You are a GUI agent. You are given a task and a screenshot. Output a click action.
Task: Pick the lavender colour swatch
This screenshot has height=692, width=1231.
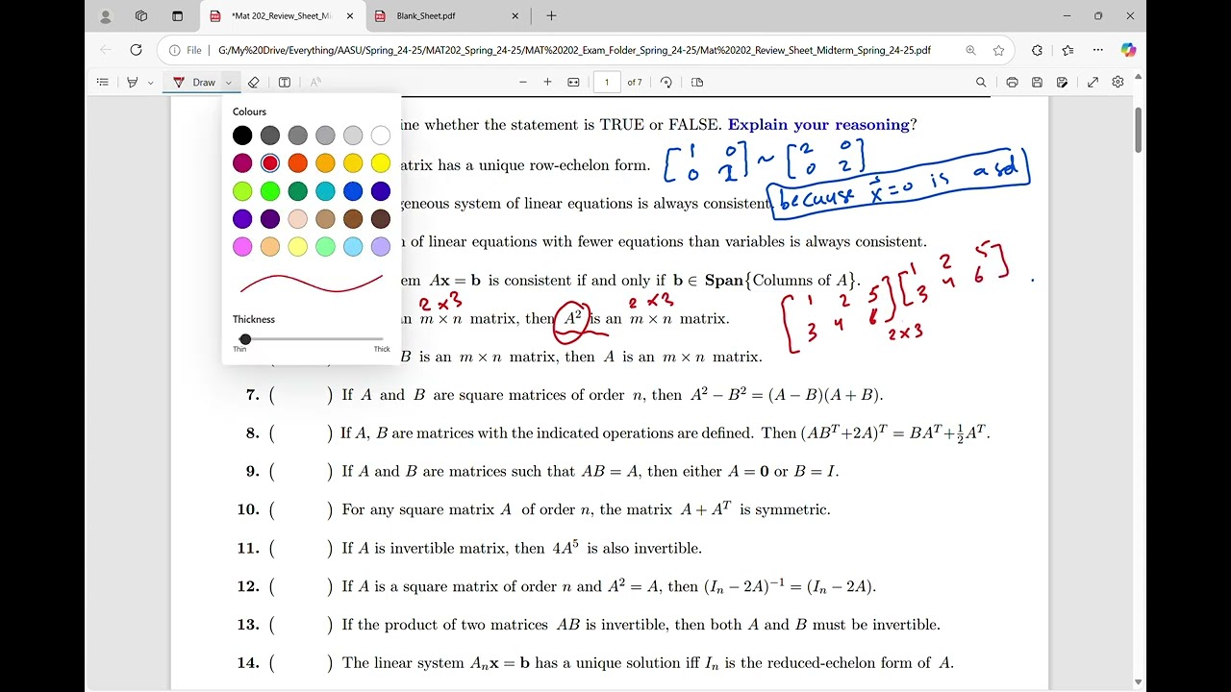(381, 247)
